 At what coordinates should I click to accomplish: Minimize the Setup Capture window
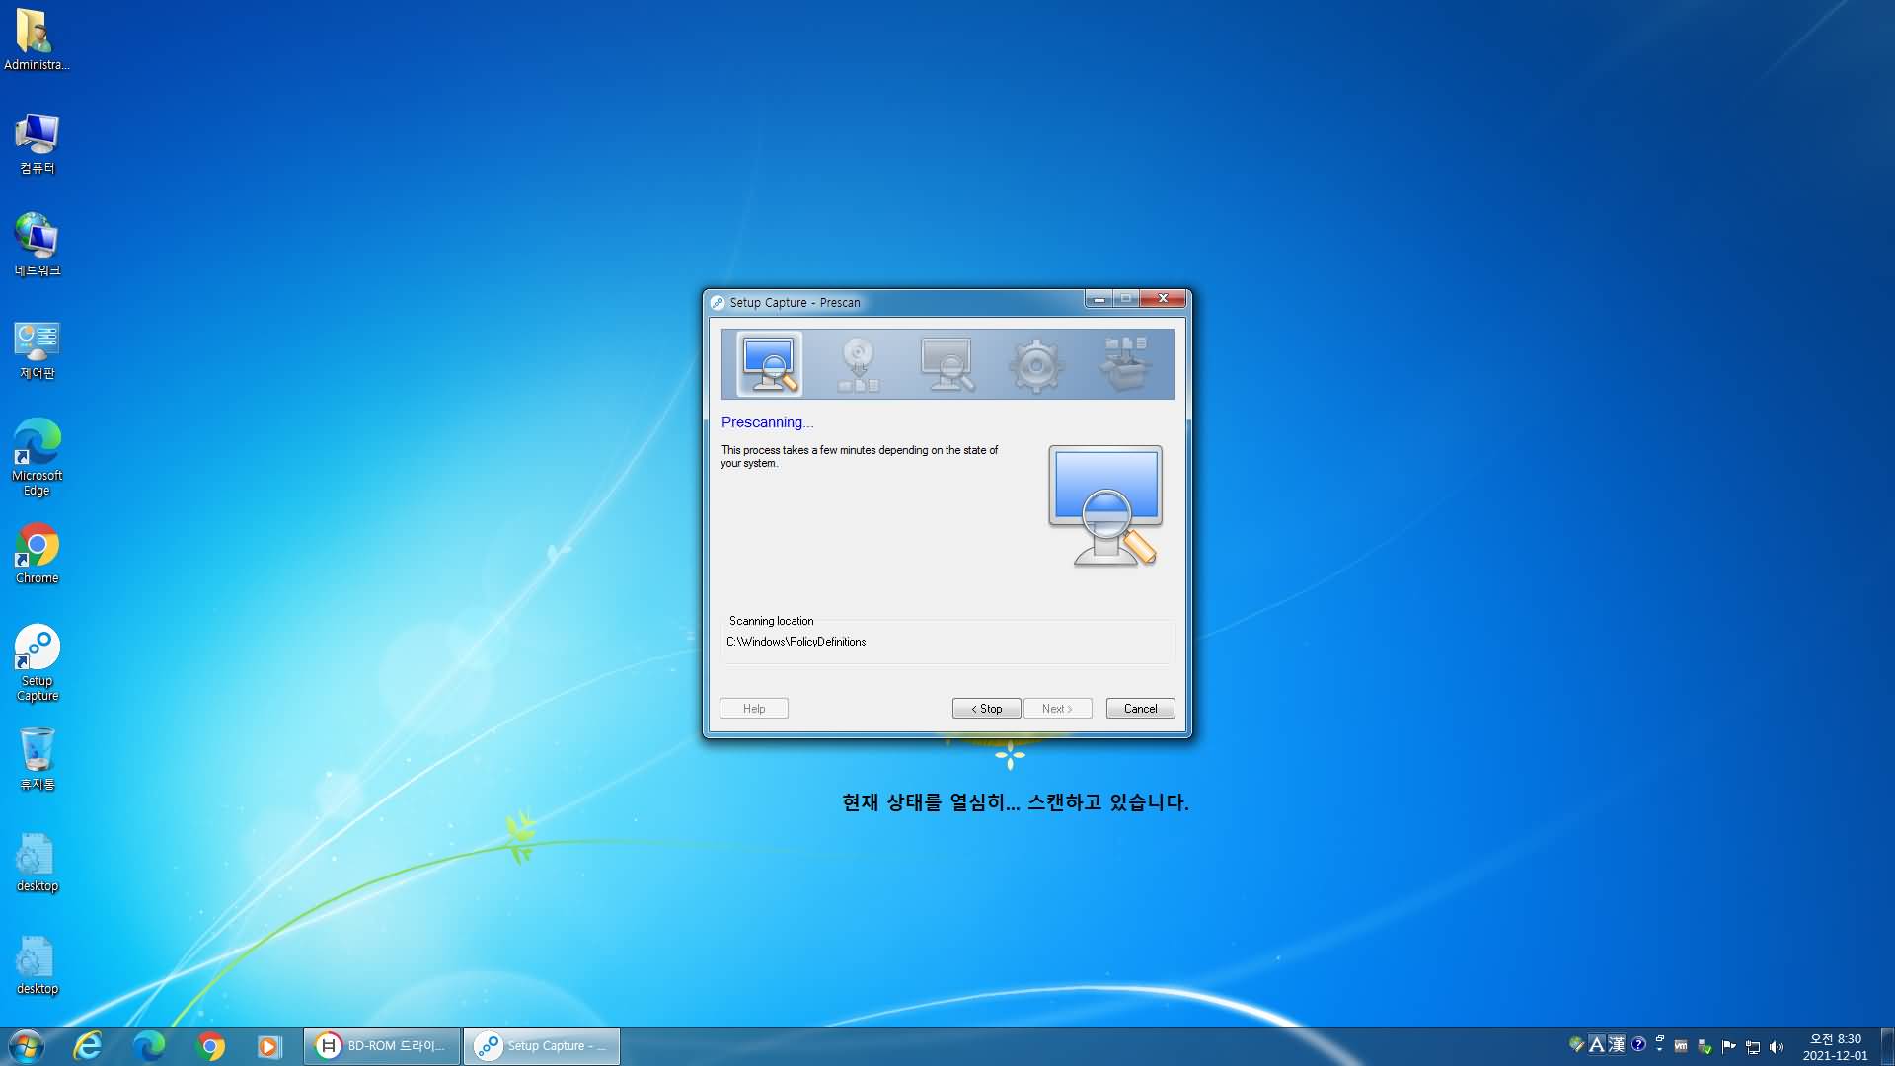tap(1099, 299)
